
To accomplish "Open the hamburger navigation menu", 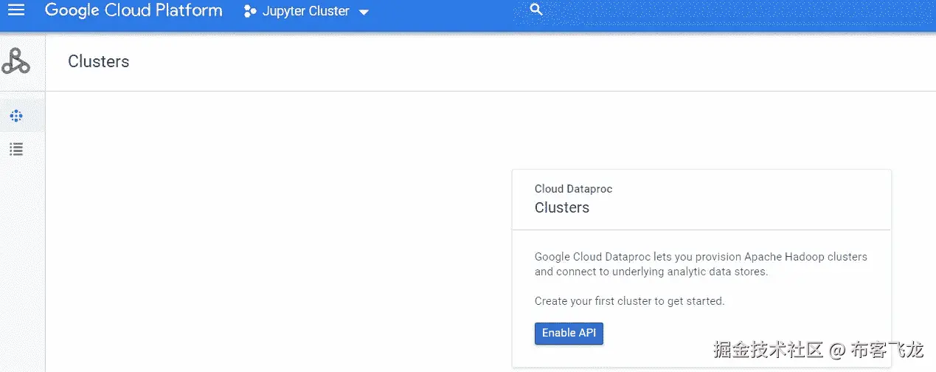I will [15, 10].
